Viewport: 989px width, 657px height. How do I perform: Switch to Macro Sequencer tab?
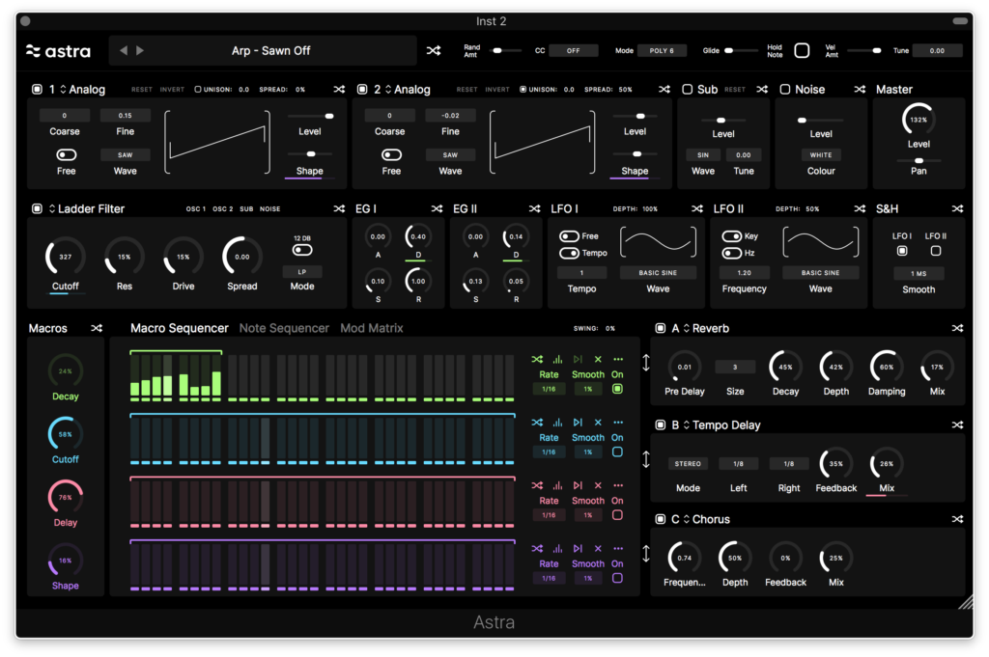coord(179,328)
